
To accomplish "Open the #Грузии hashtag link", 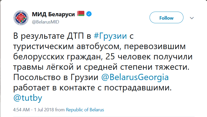I will (110, 36).
